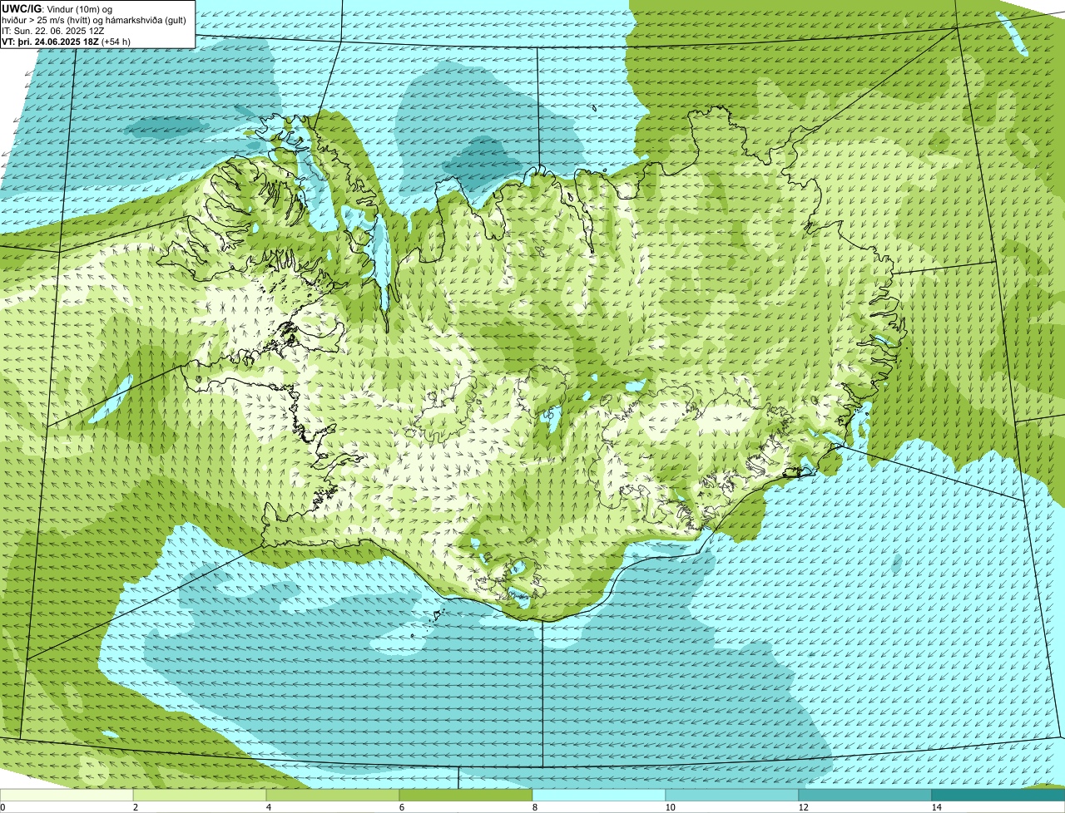
Task: Click the '4' tick label on the color scale
Action: [268, 807]
